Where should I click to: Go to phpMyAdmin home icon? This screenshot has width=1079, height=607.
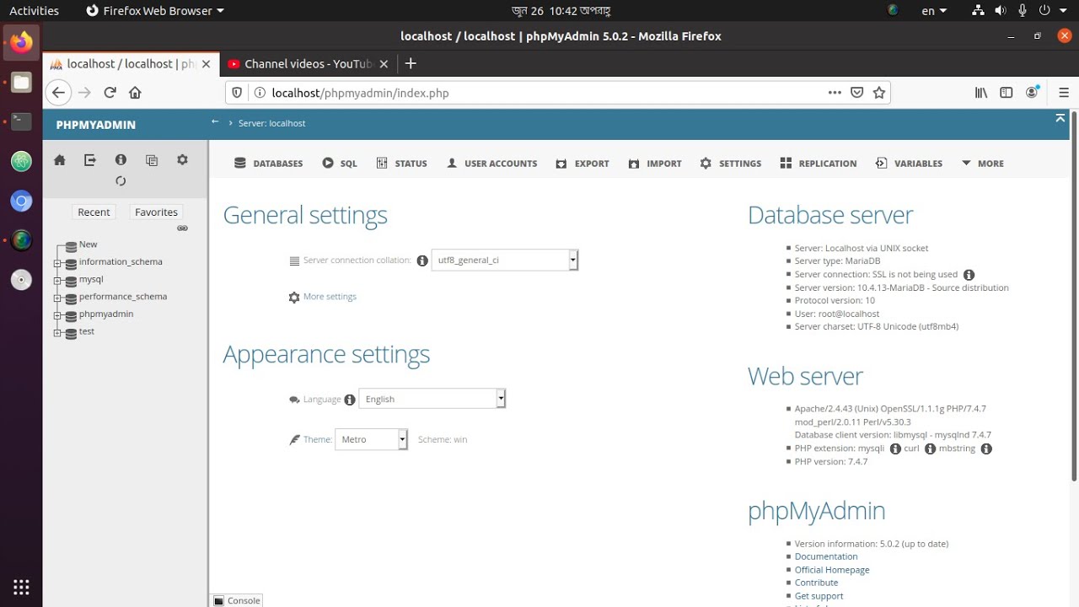60,160
